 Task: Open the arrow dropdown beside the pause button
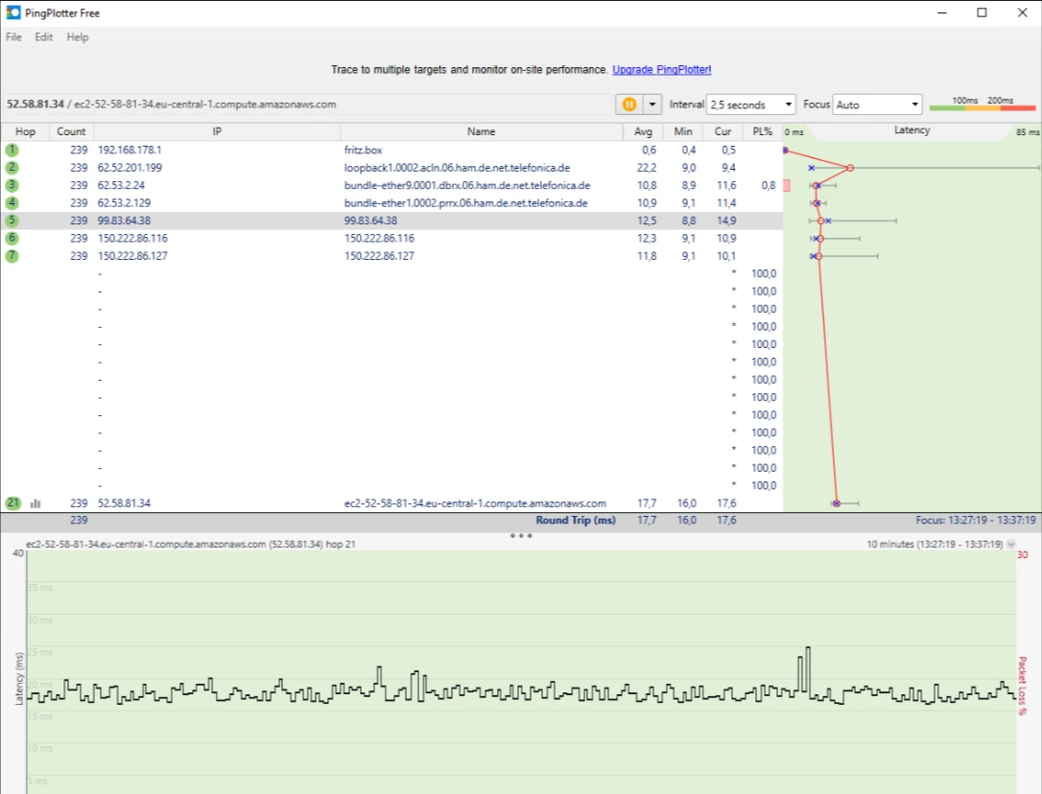coord(652,105)
